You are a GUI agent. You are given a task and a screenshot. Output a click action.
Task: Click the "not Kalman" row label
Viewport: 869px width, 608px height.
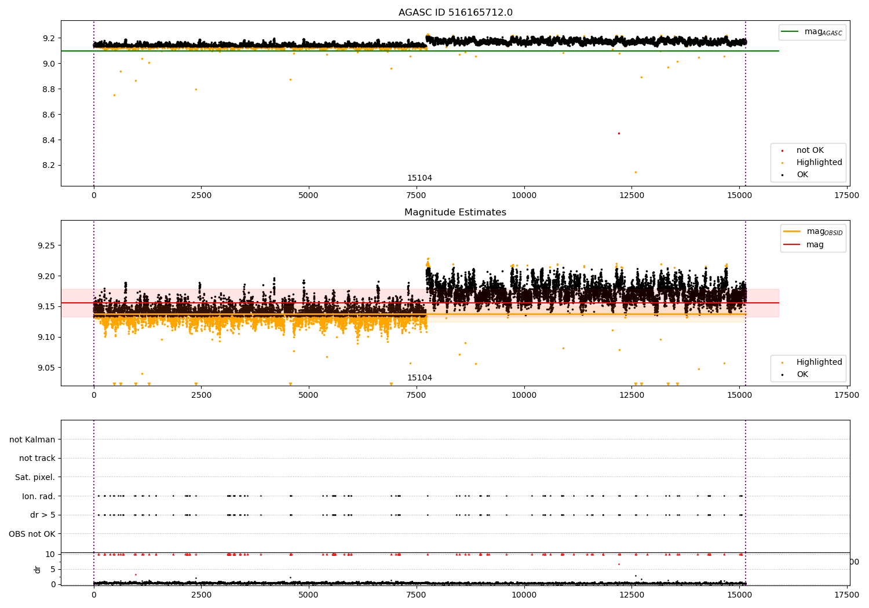point(32,439)
